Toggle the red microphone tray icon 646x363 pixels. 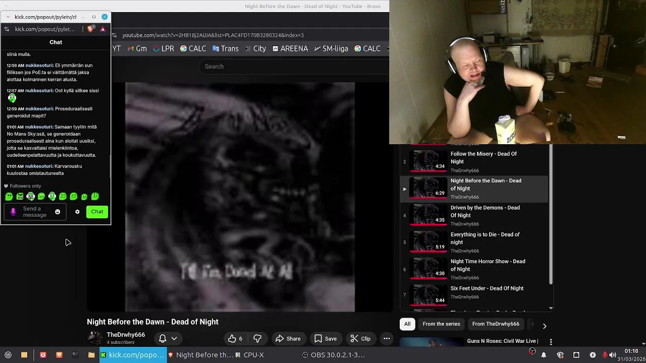(x=605, y=355)
